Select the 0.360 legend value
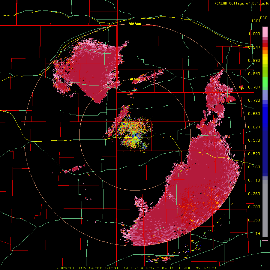Screen dimensions: 270x270 (x=254, y=193)
